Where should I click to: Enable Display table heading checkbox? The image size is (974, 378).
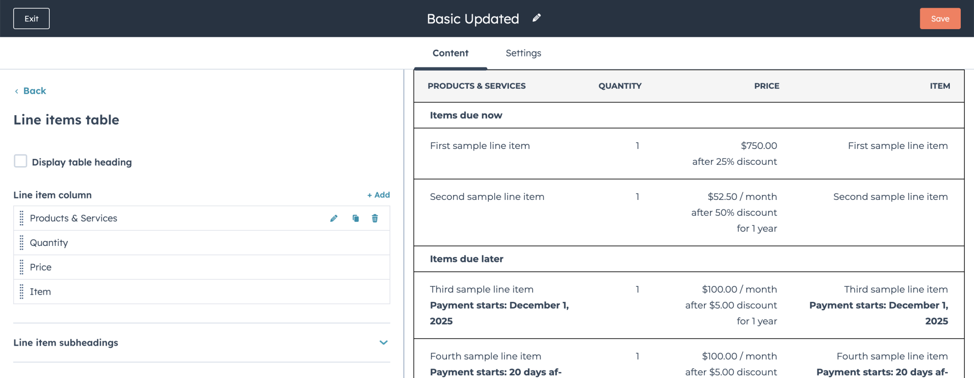pyautogui.click(x=21, y=161)
